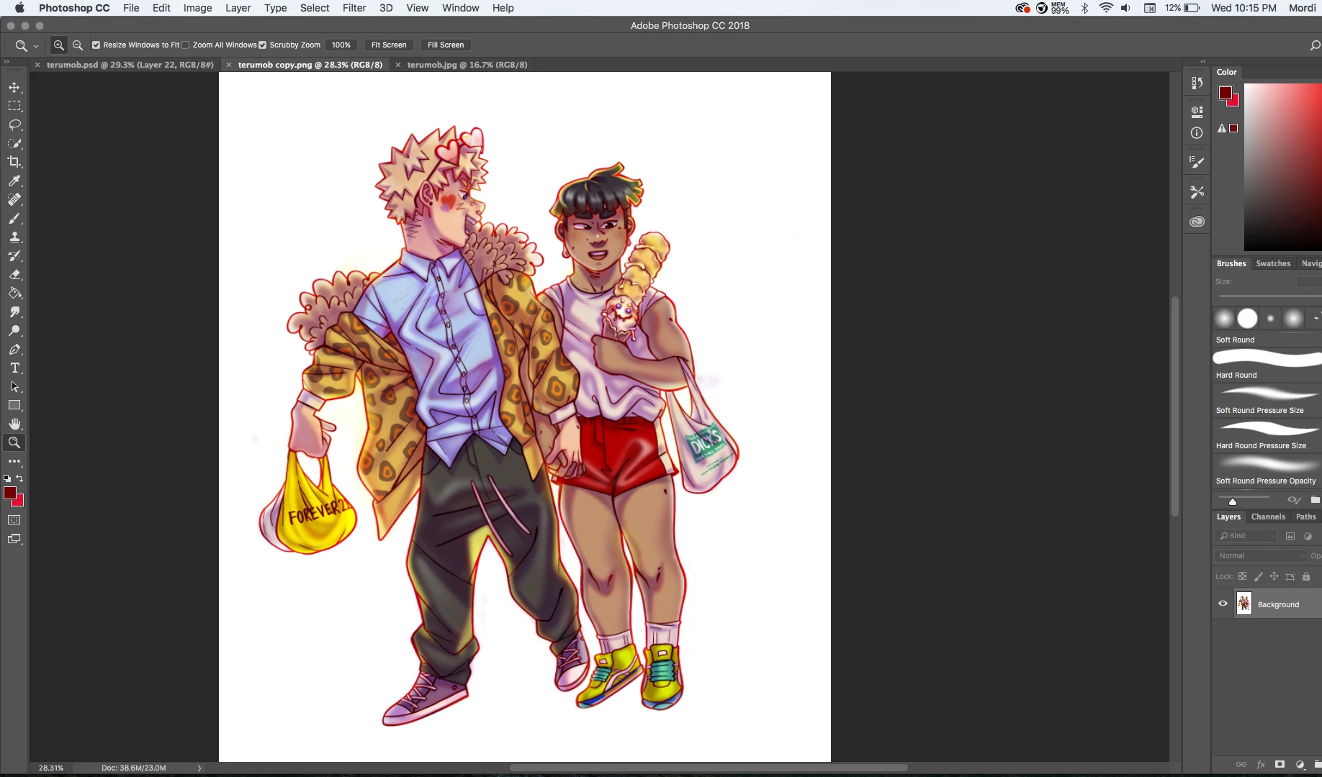Select the Clone Stamp tool
Viewport: 1322px width, 777px height.
(x=14, y=237)
